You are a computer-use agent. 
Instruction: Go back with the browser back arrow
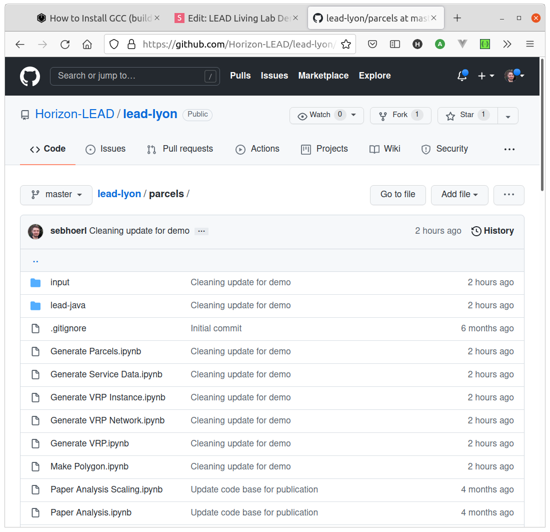[20, 44]
